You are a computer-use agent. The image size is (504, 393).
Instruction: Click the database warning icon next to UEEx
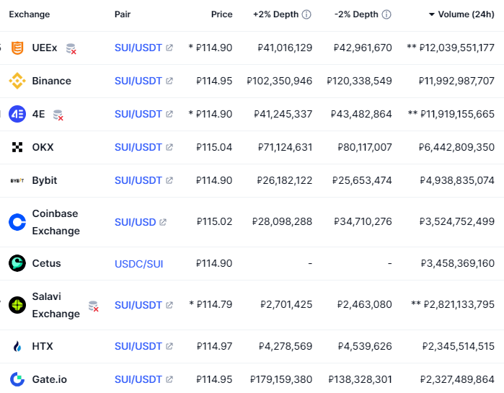tap(71, 48)
